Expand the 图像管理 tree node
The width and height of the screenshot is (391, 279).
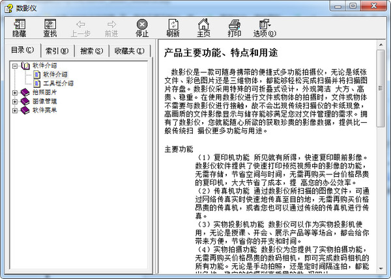pyautogui.click(x=15, y=101)
